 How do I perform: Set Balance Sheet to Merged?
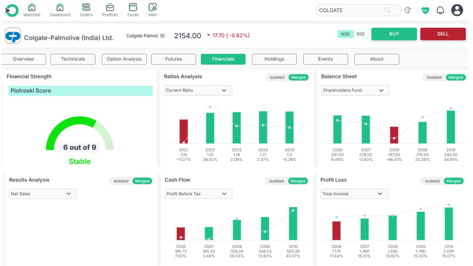point(456,77)
